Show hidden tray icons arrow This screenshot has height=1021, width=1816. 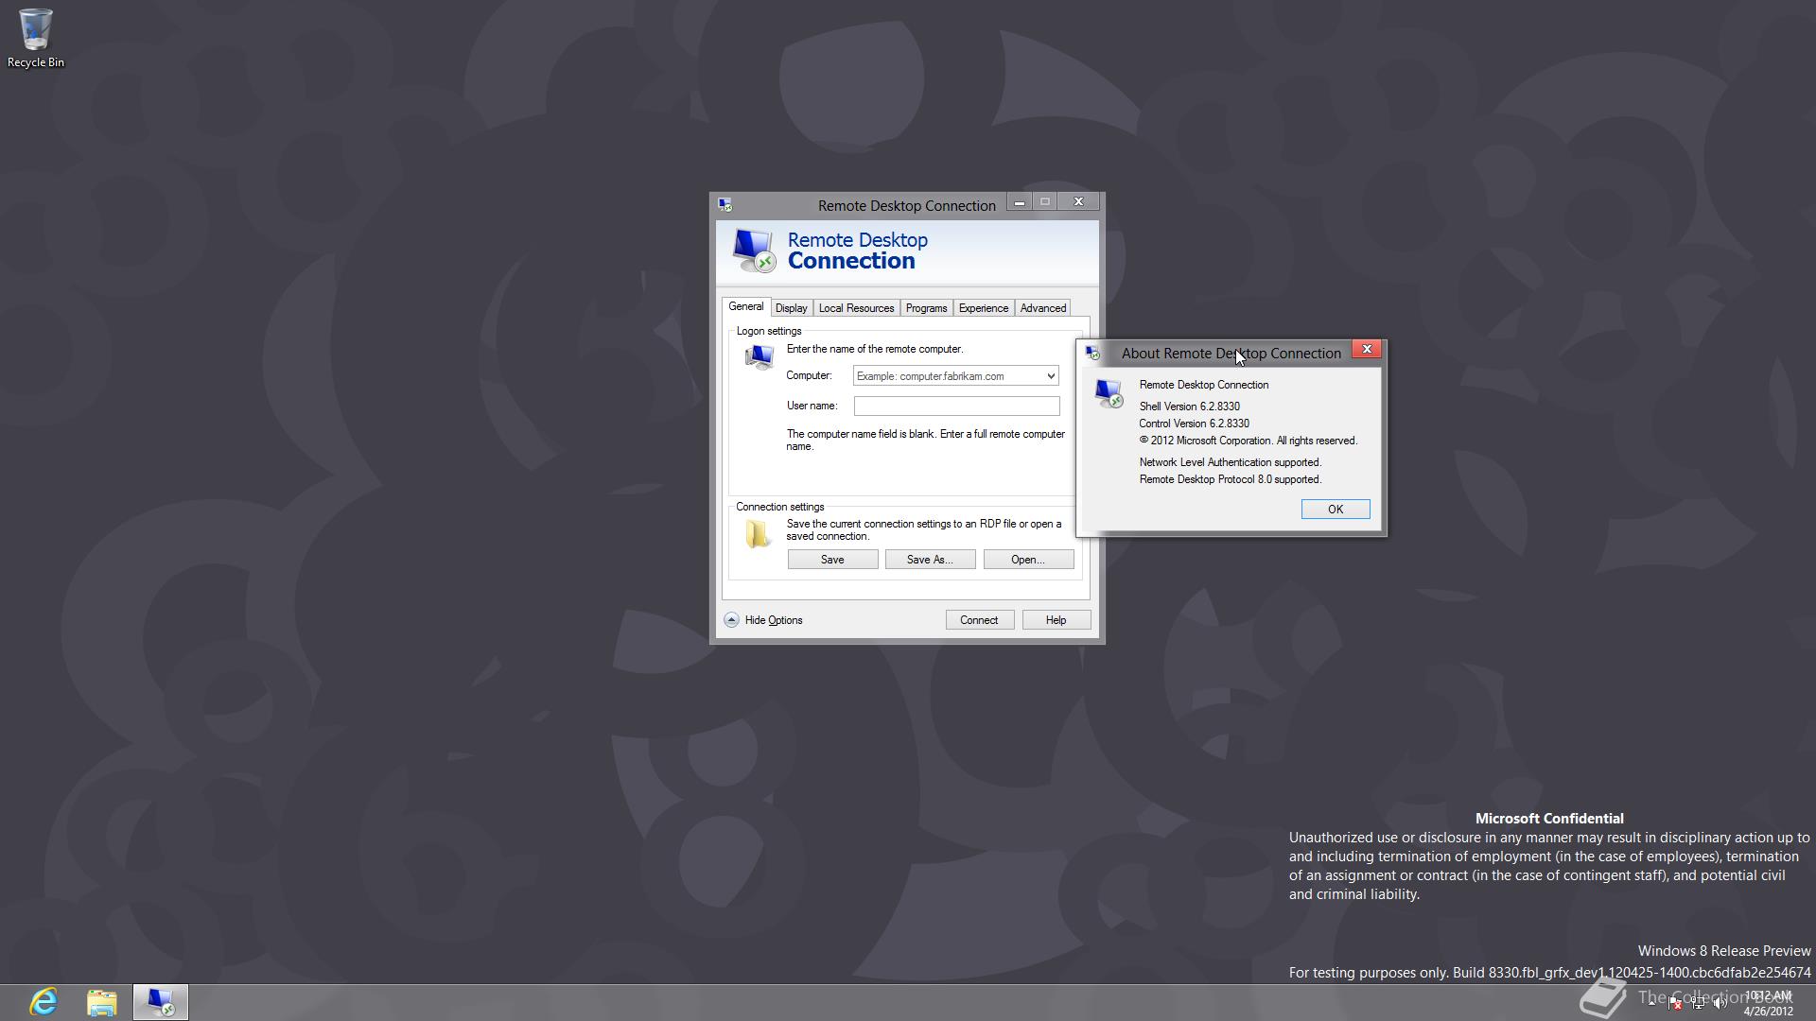[1652, 1003]
